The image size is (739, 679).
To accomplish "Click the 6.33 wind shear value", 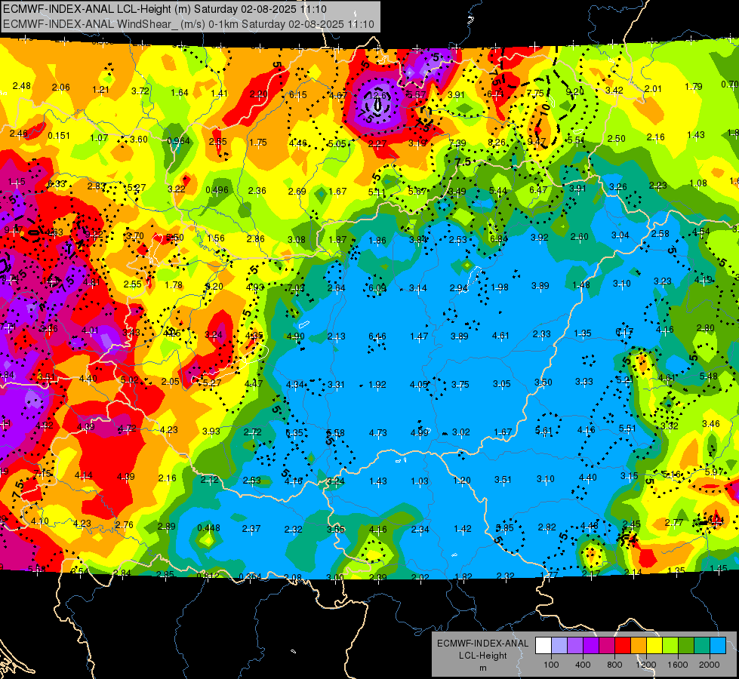I will tap(57, 184).
